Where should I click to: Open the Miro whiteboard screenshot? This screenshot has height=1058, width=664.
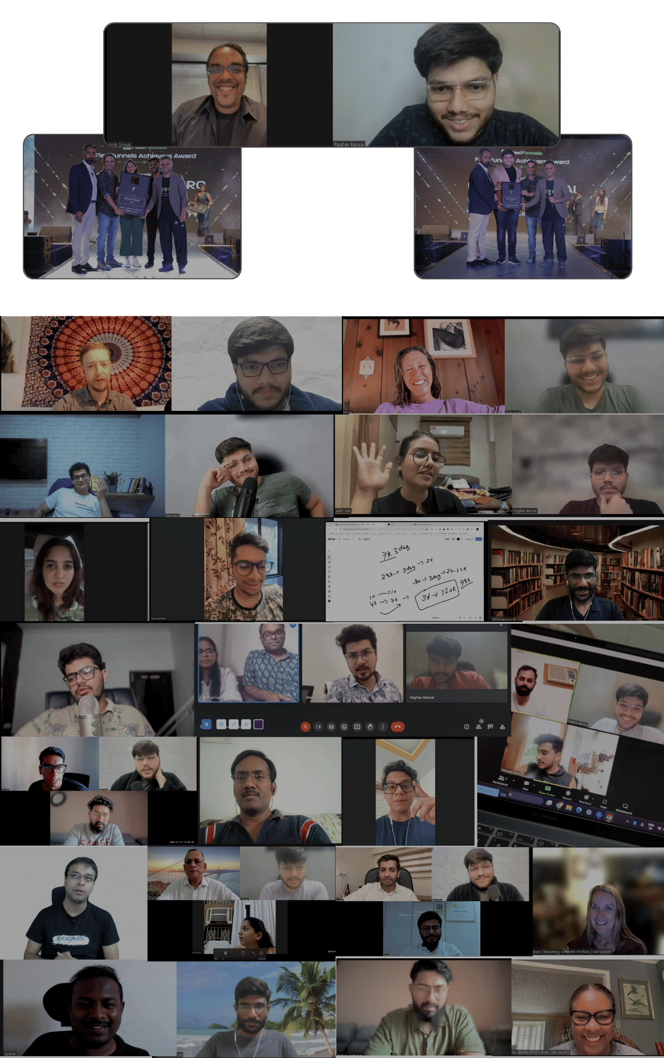pyautogui.click(x=405, y=571)
